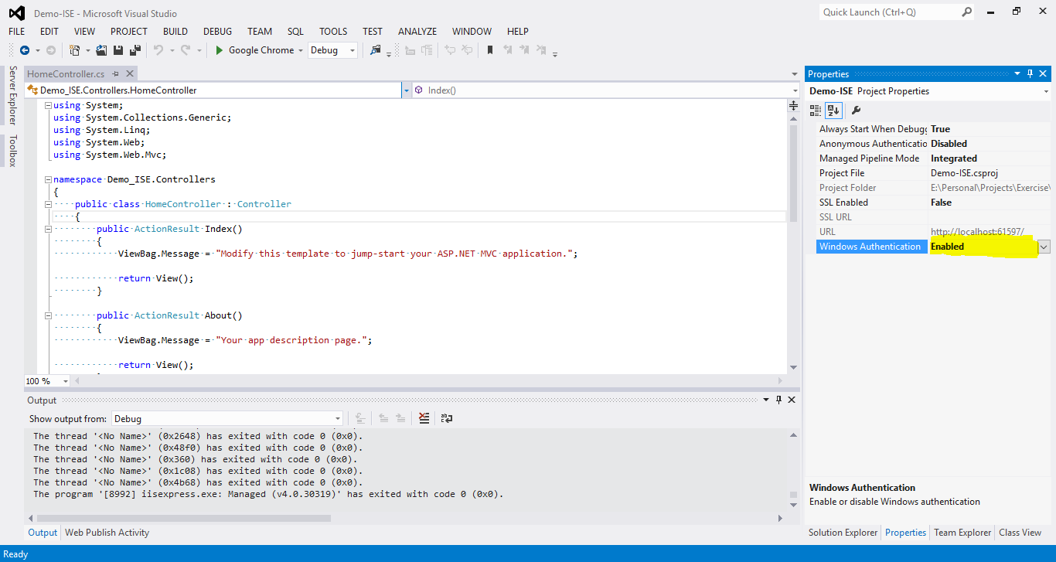Click the Demo-ISE.csproj Project File value
This screenshot has width=1056, height=562.
(x=962, y=173)
